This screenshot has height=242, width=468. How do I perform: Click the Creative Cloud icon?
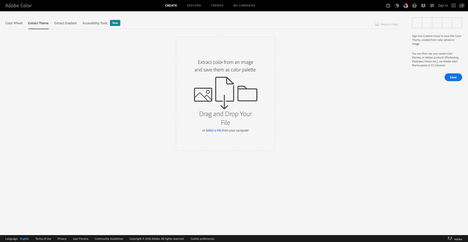462,6
